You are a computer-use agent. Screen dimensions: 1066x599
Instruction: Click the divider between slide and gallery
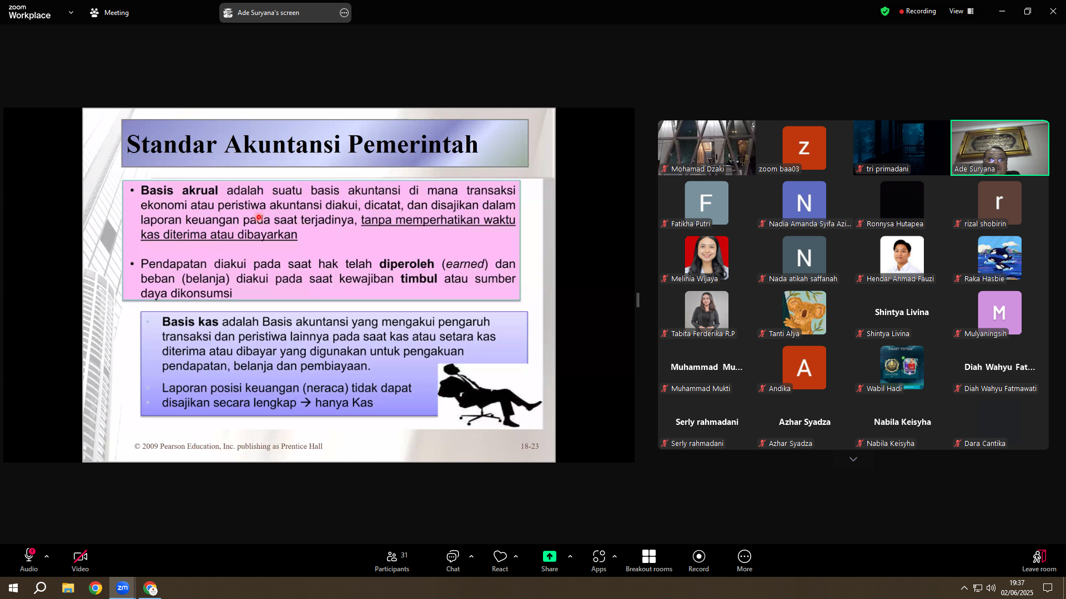click(x=638, y=300)
